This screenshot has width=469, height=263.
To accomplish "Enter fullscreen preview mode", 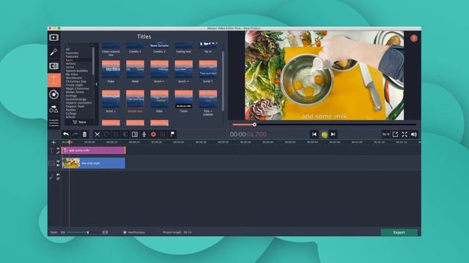I will 405,134.
